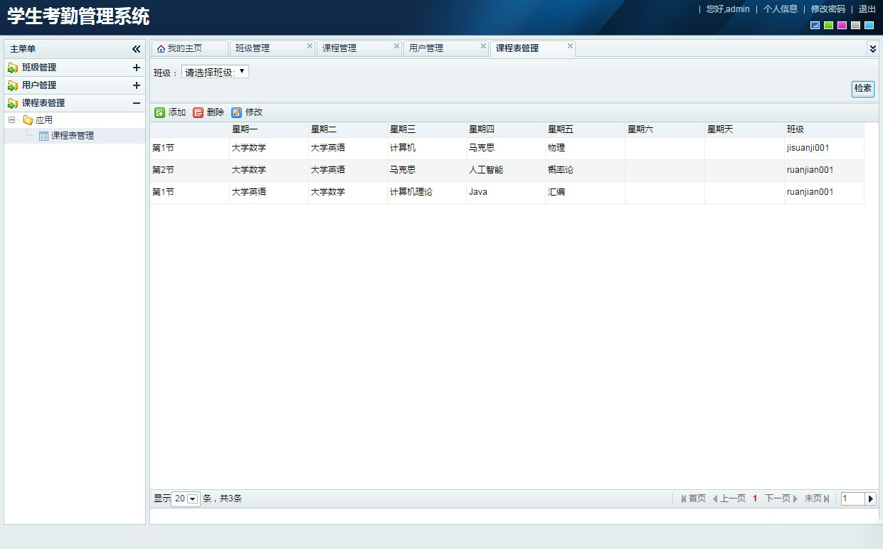Click the go-to-page arrow button
This screenshot has width=883, height=549.
(871, 499)
